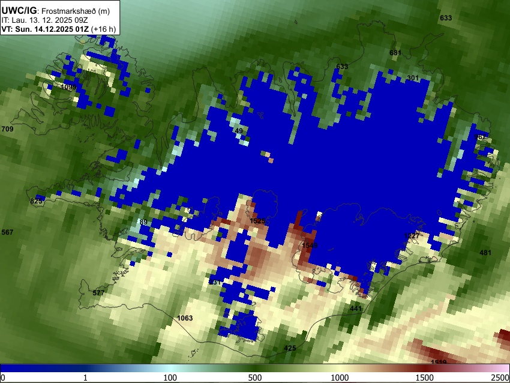
Task: Click the 'UWC/IG: Frostmarkshæð (m)' title text
Action: (56, 11)
